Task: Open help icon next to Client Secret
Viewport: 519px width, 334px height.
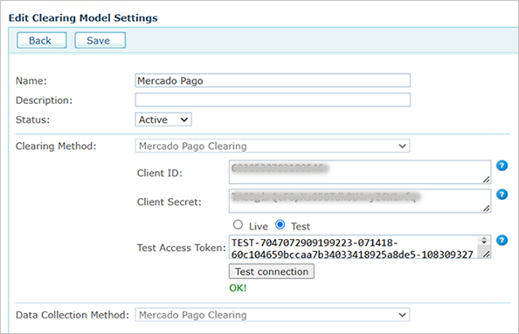Action: pyautogui.click(x=502, y=194)
